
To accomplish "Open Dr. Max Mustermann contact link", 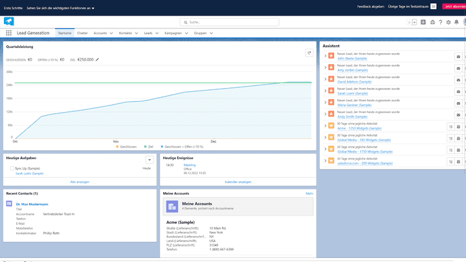I will point(32,204).
